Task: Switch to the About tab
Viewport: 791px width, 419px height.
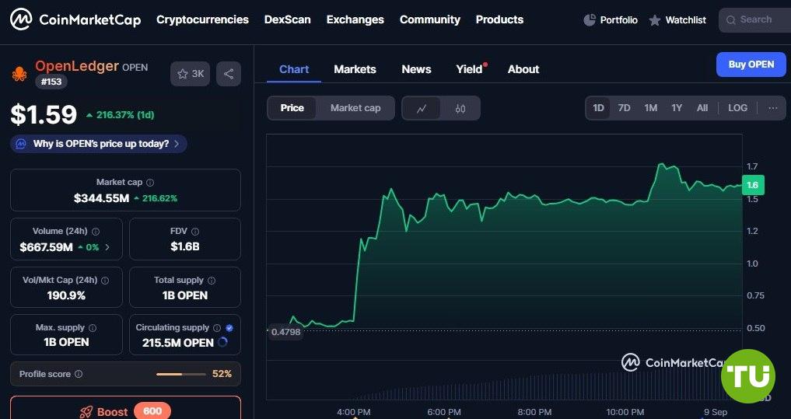Action: tap(523, 70)
